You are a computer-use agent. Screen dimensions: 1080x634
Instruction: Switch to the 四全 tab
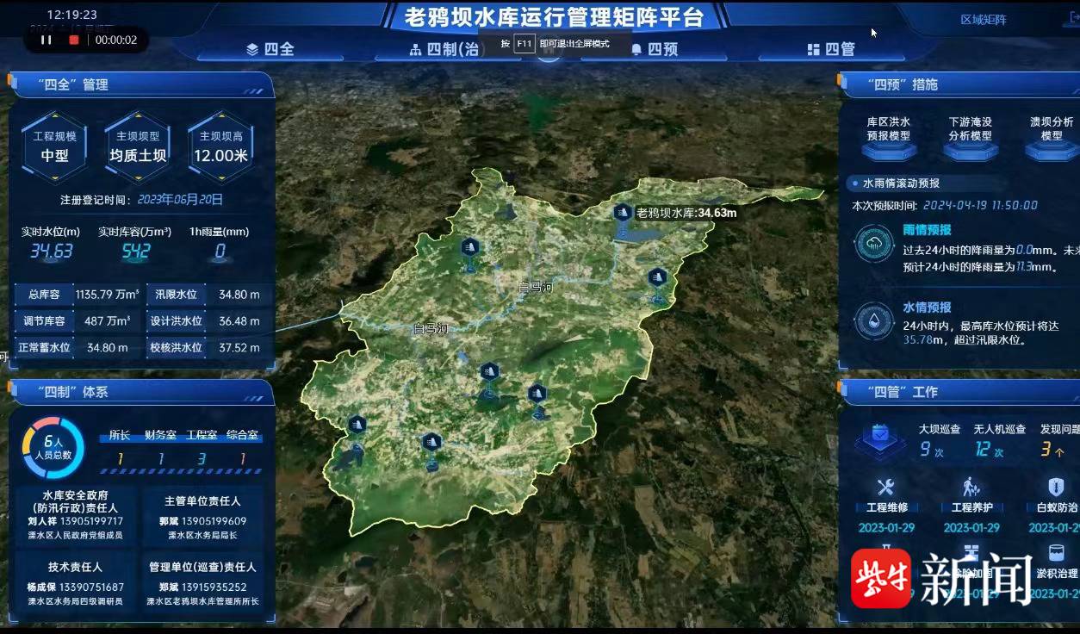[270, 50]
